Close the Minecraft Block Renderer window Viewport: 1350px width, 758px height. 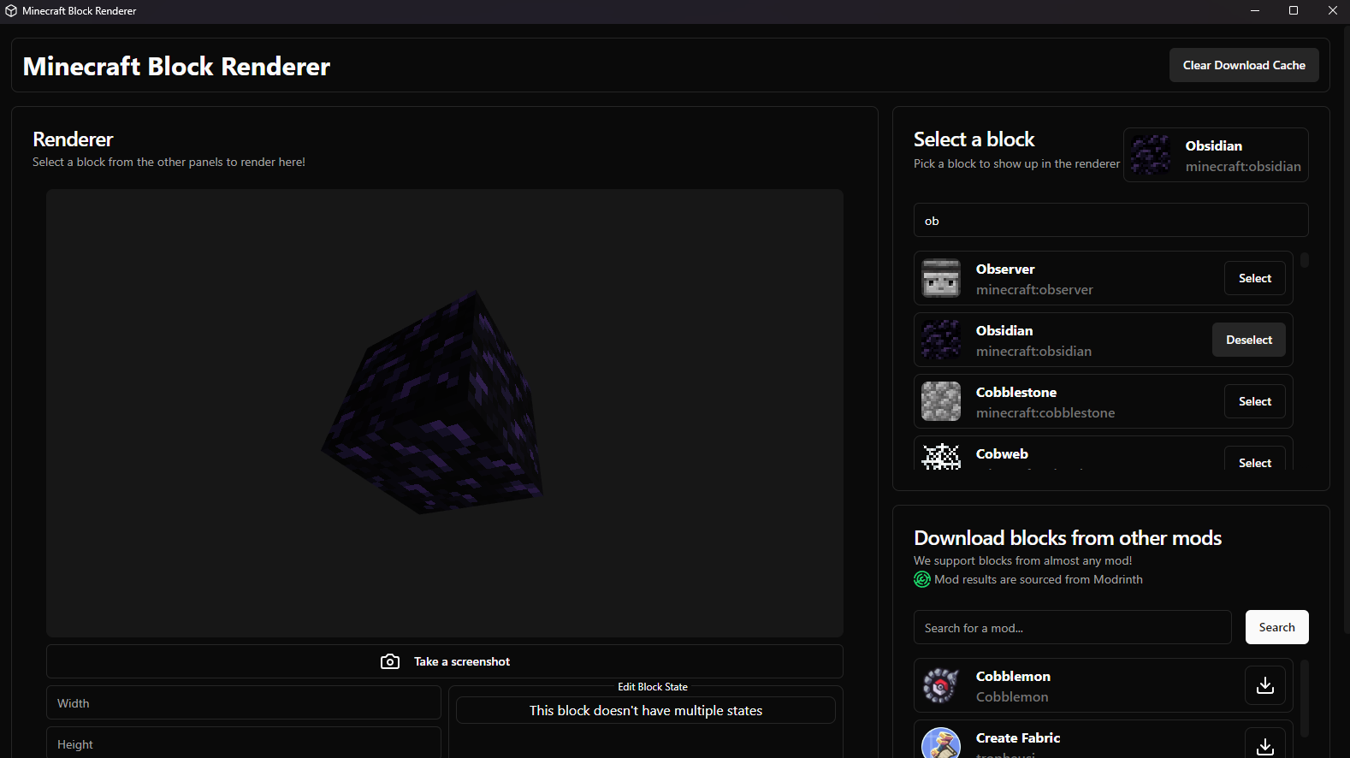click(x=1332, y=11)
